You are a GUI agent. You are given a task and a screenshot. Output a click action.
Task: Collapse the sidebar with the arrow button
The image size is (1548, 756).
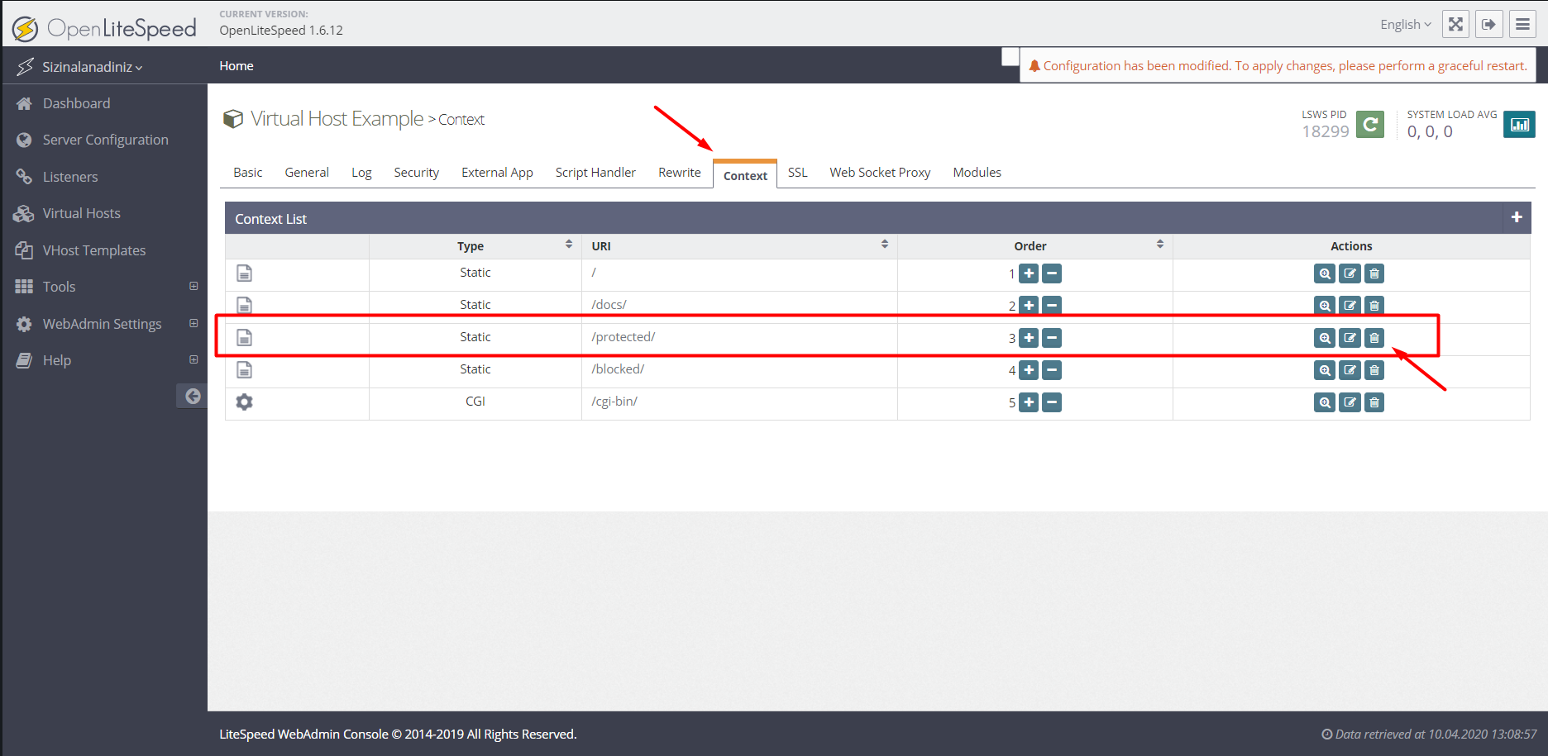pos(192,396)
